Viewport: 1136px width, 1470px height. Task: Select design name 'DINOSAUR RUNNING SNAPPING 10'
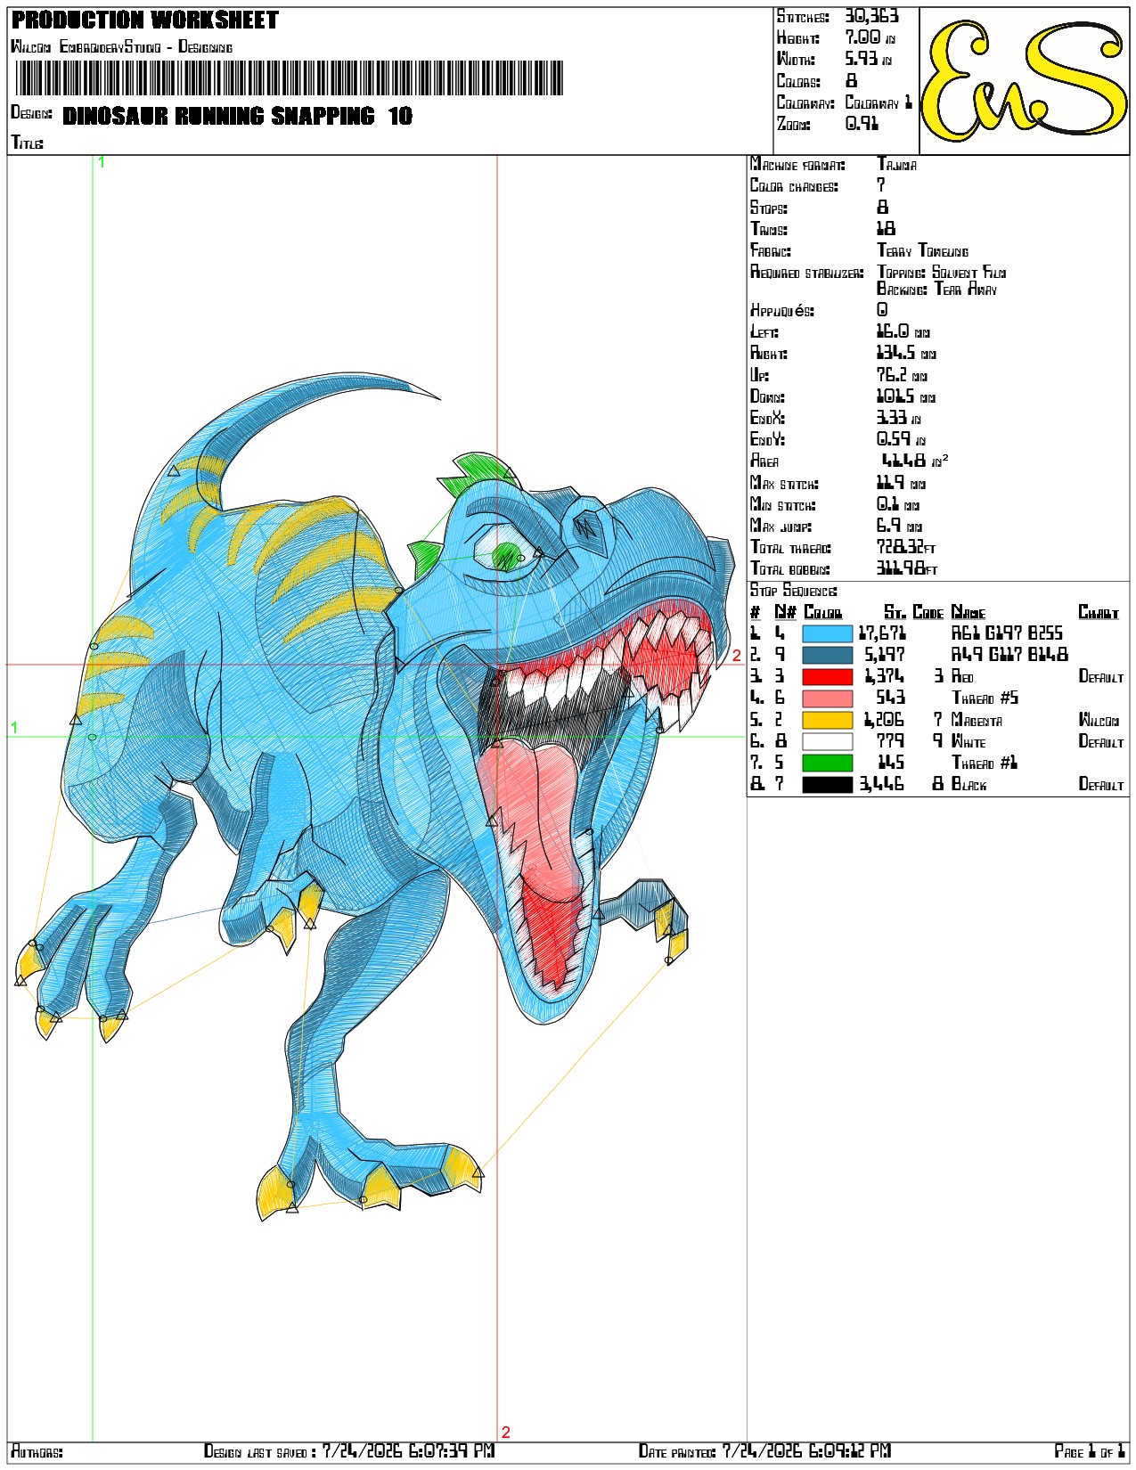click(x=237, y=116)
